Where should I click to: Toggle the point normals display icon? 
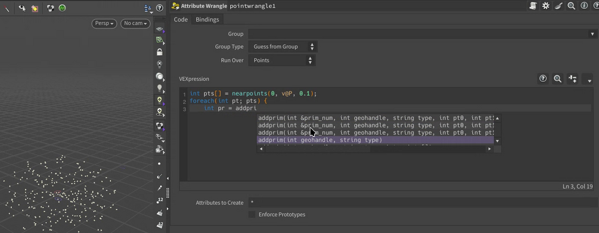point(160,176)
